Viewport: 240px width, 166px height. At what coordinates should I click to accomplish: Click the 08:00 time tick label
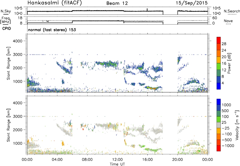tap(87, 160)
